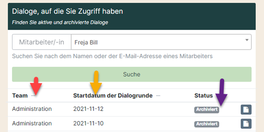Click the subtitle Finden Sie aktive und archivierte Dialoge
Viewport: 264px width, 132px height.
(x=60, y=22)
